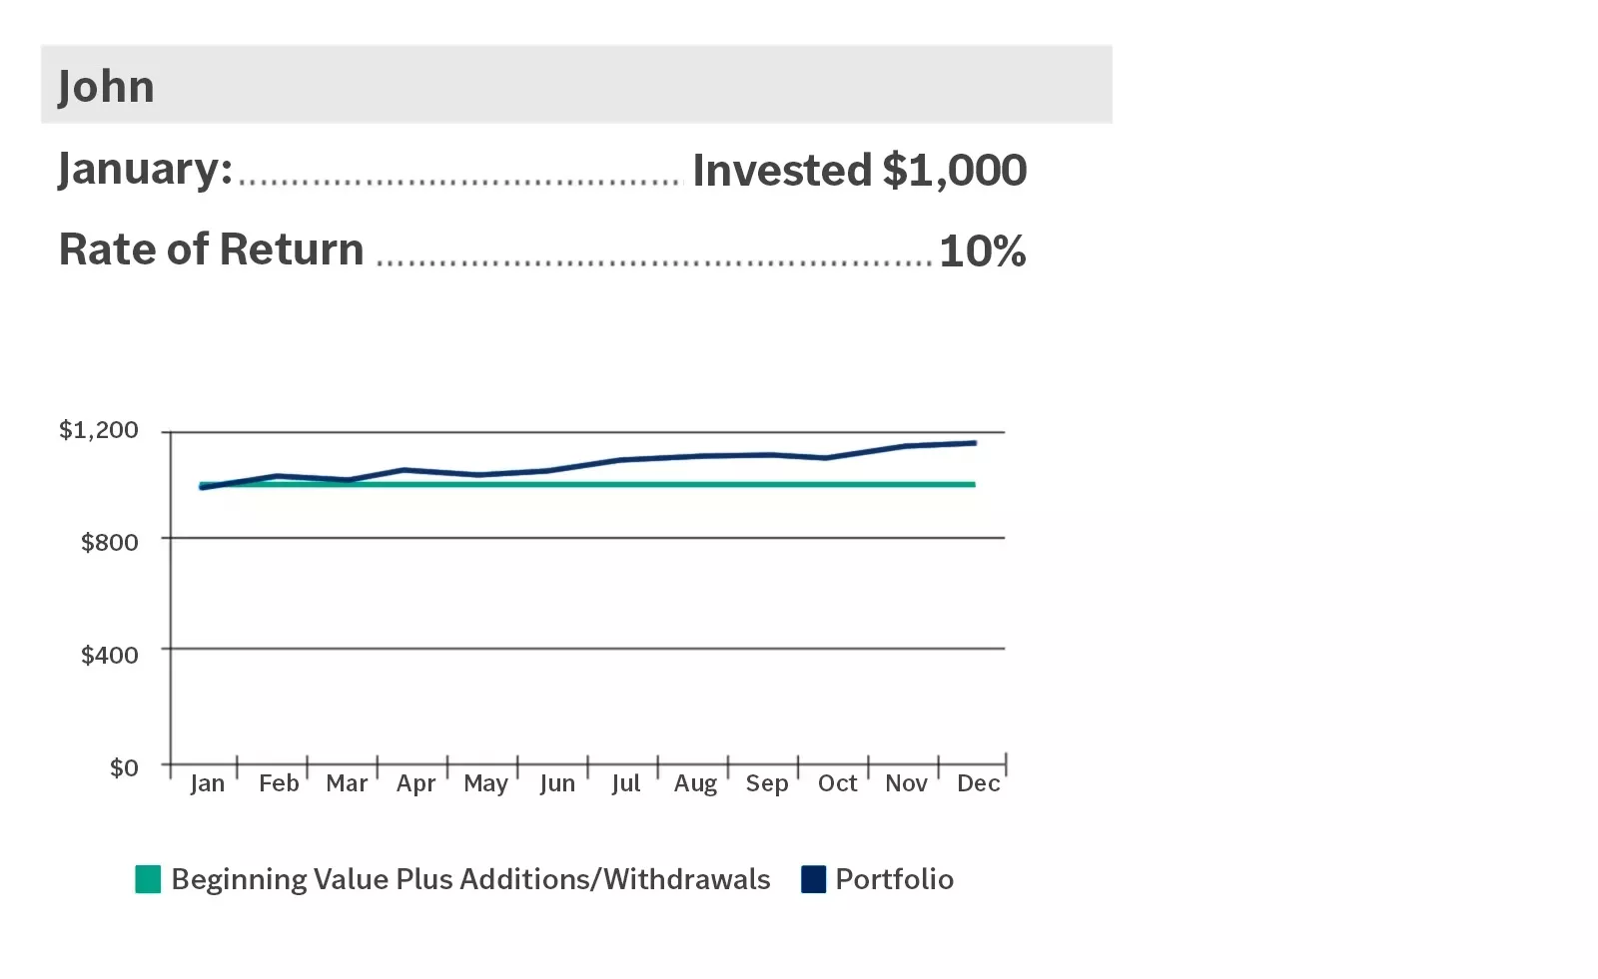Click the $400 y-axis label

click(x=109, y=655)
